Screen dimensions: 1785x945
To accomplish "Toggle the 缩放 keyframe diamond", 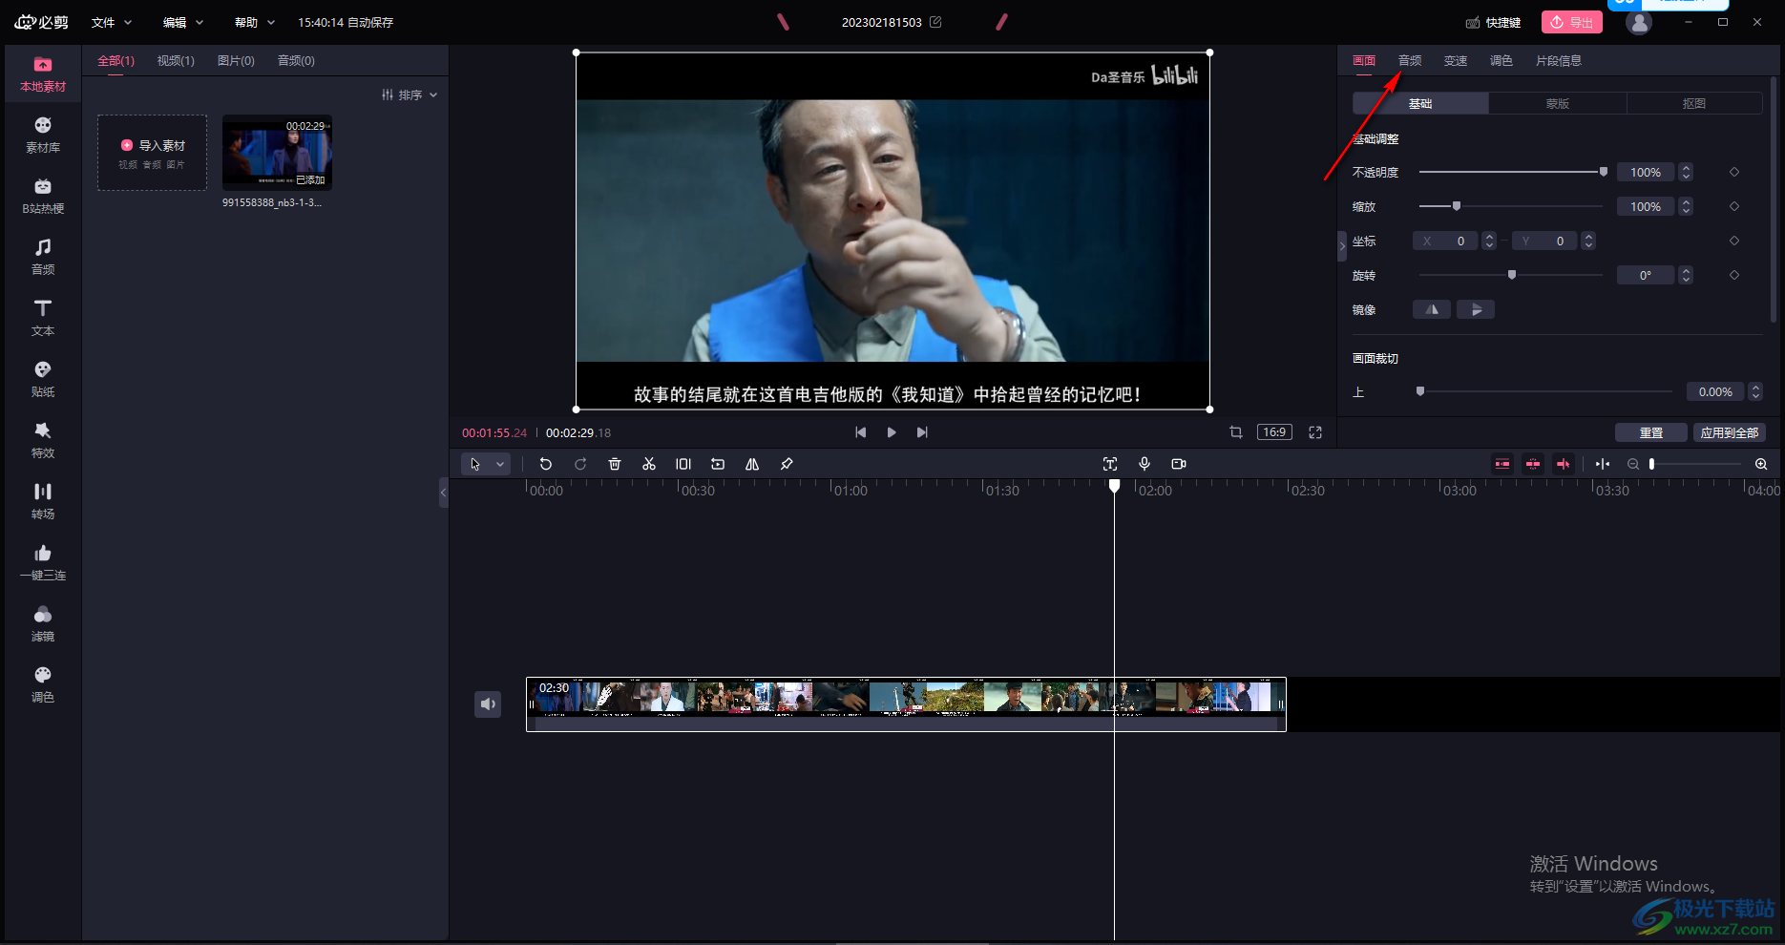I will (x=1734, y=206).
